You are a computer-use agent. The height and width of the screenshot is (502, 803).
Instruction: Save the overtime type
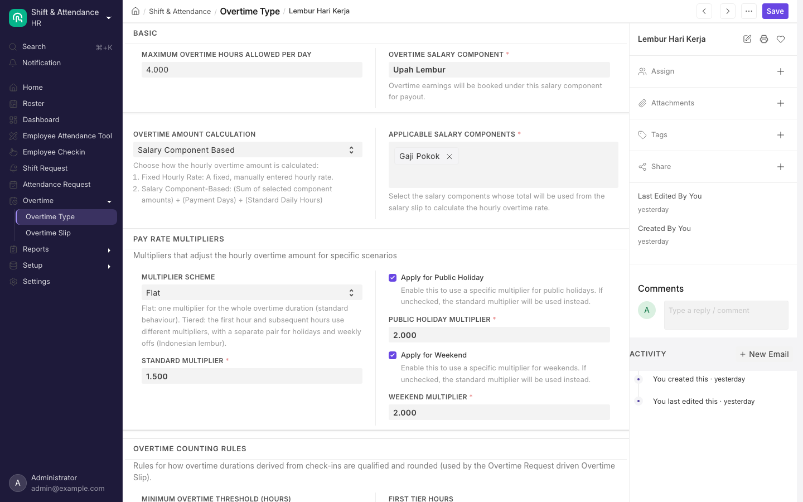click(775, 11)
